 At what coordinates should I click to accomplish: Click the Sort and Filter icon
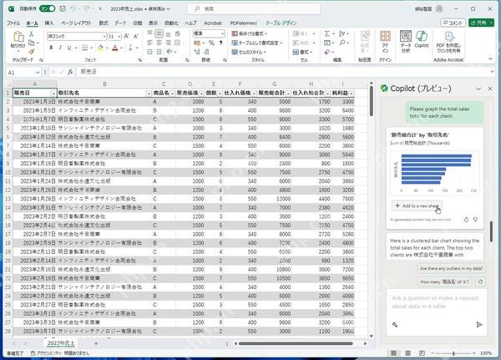[342, 33]
